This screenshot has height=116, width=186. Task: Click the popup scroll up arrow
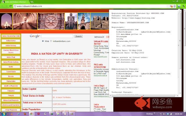coord(180,11)
